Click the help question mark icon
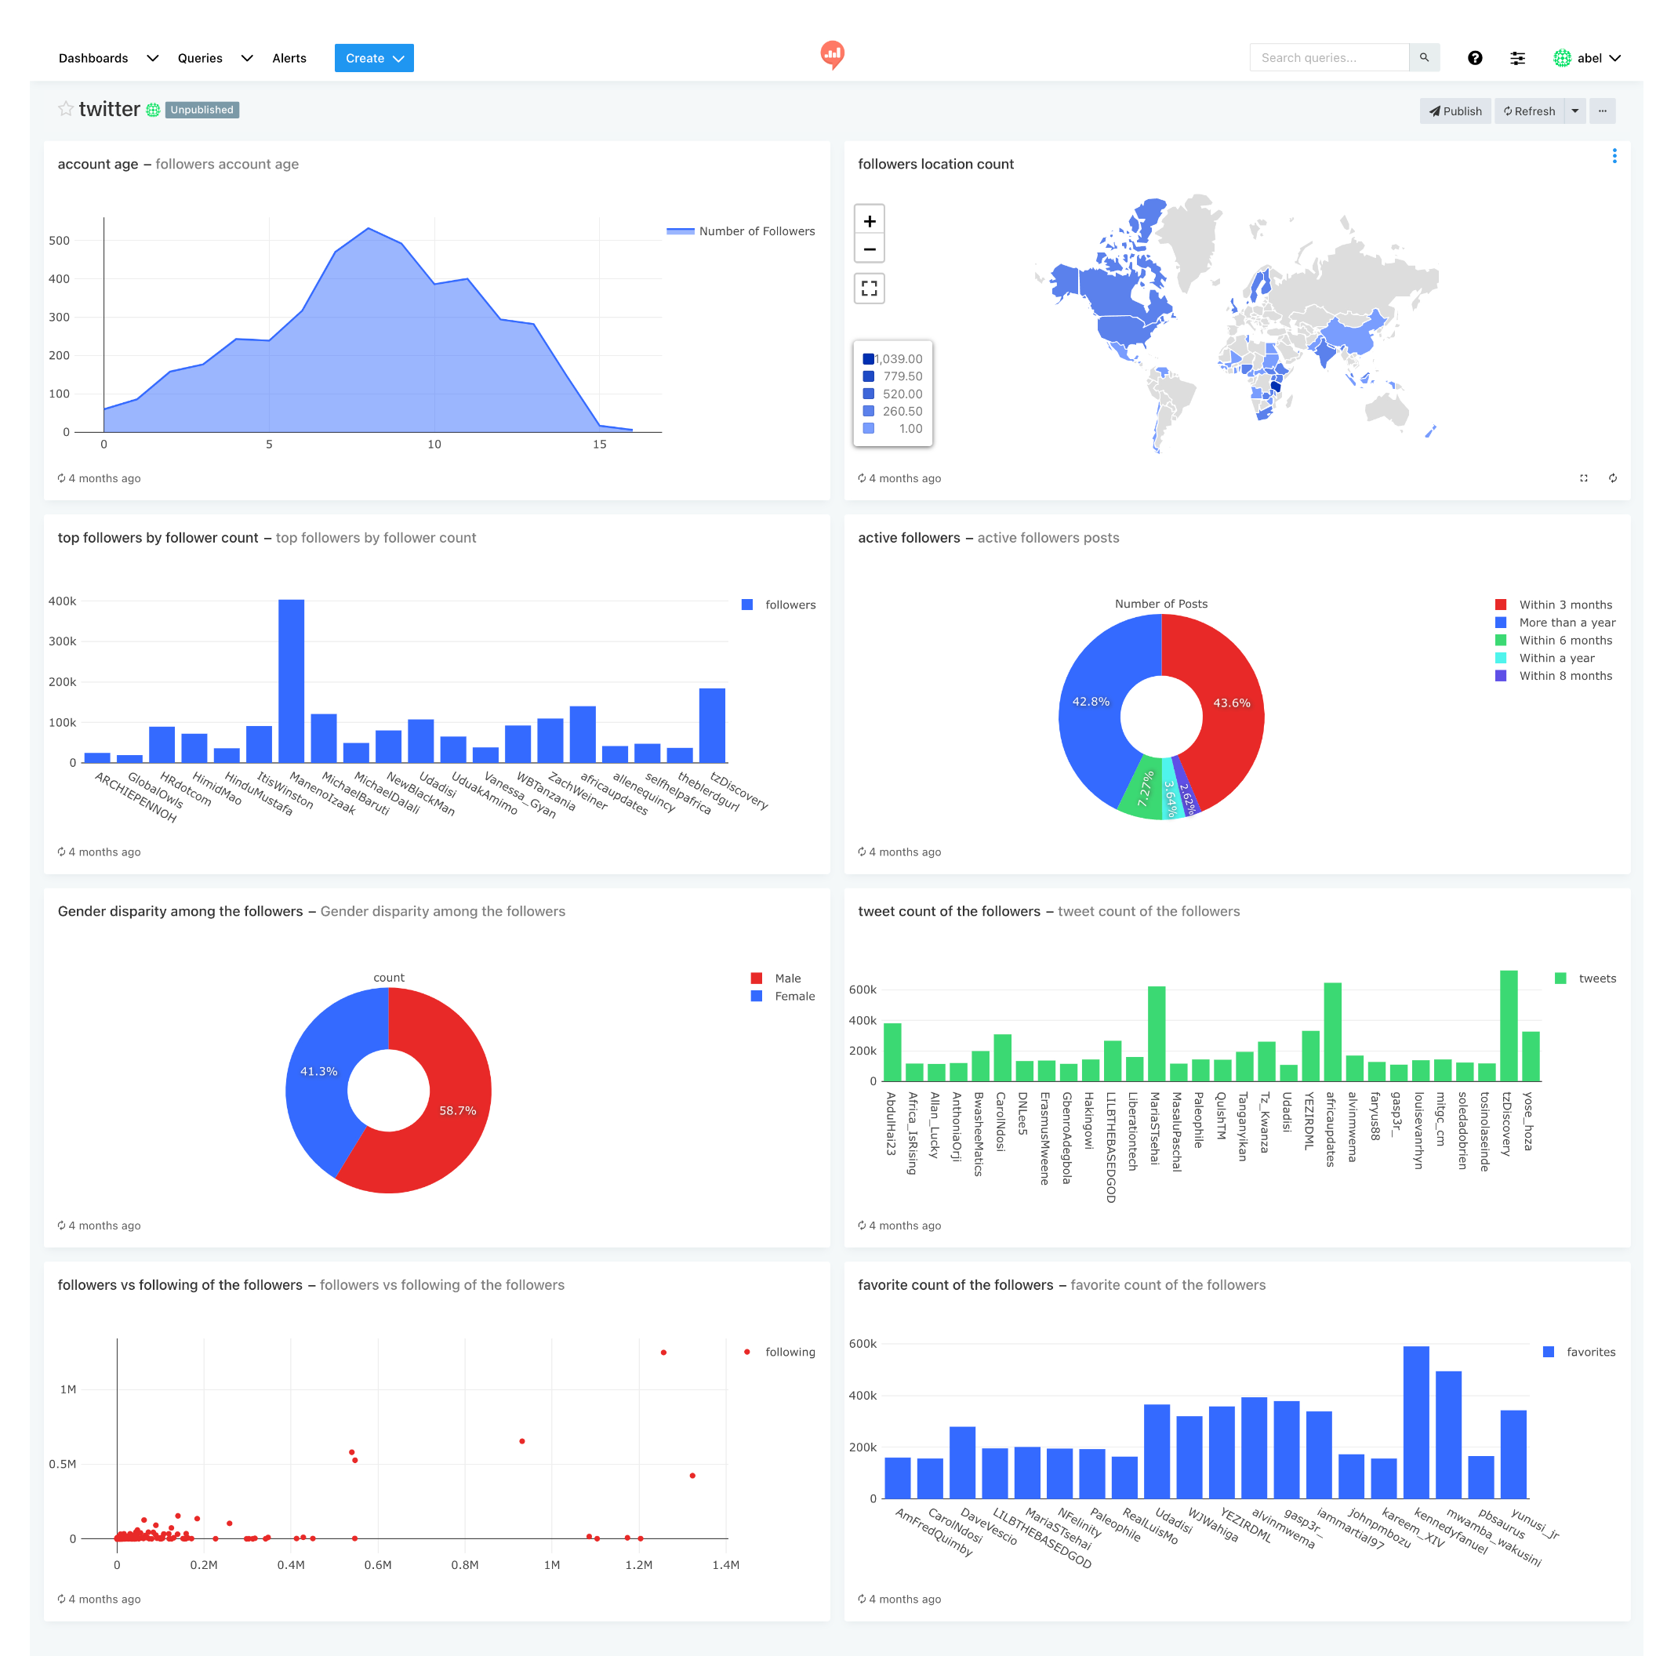This screenshot has width=1667, height=1656. pyautogui.click(x=1476, y=57)
